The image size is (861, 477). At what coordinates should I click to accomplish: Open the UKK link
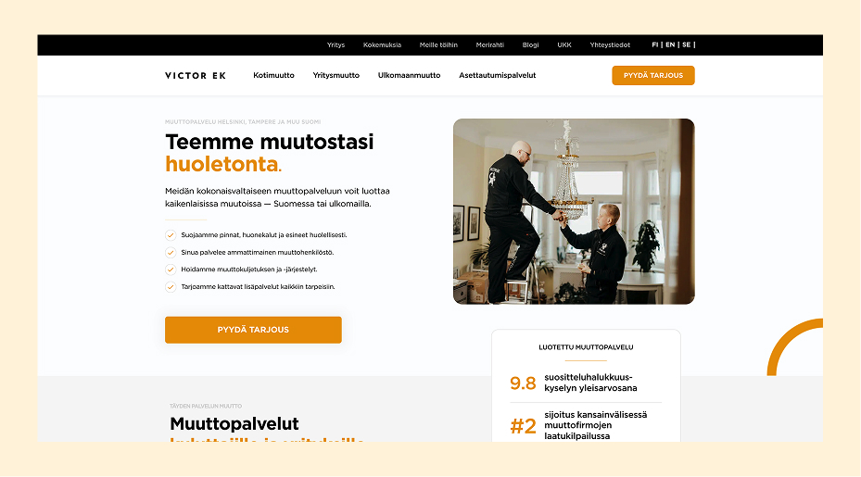(x=564, y=45)
